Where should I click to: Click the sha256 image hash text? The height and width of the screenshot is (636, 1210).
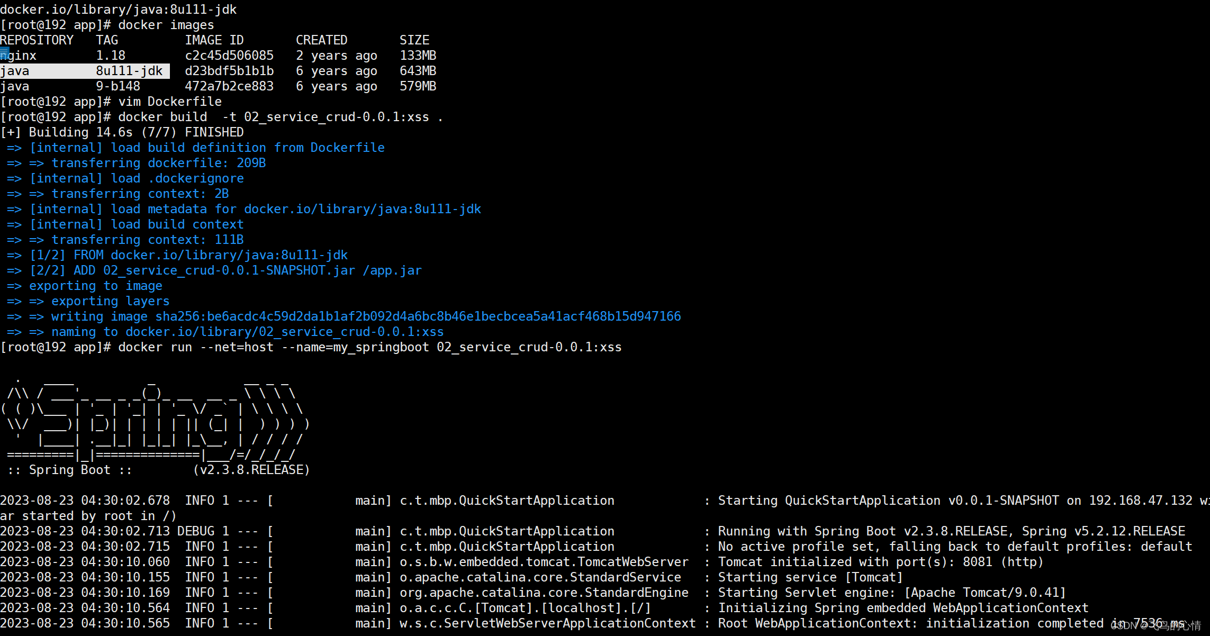418,316
